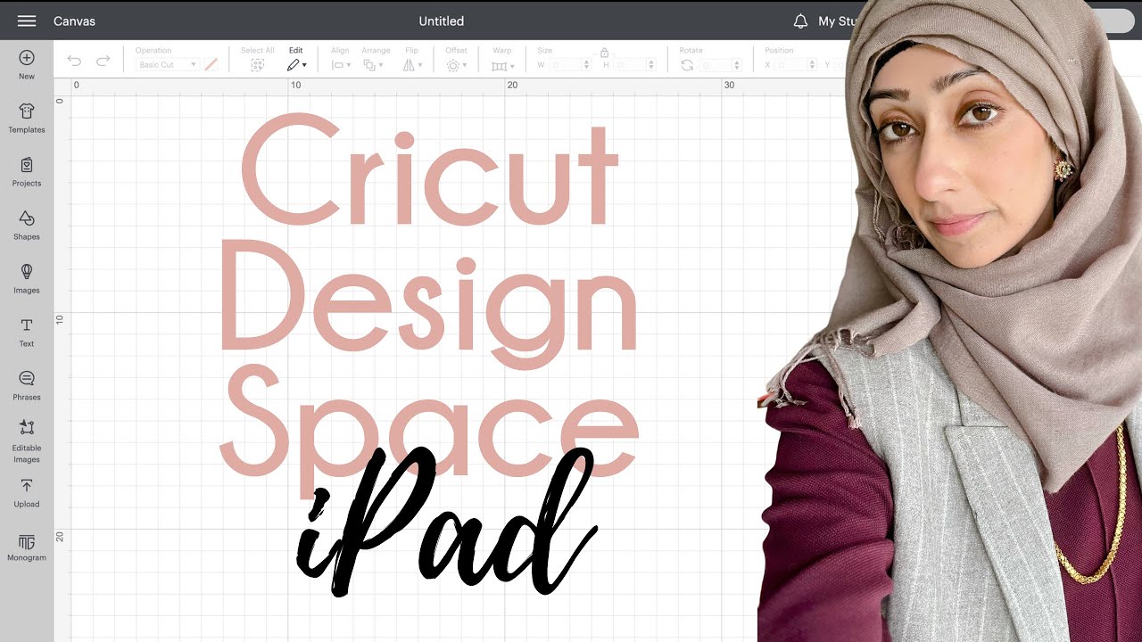Expand the Edit dropdown
1142x642 pixels.
(297, 65)
